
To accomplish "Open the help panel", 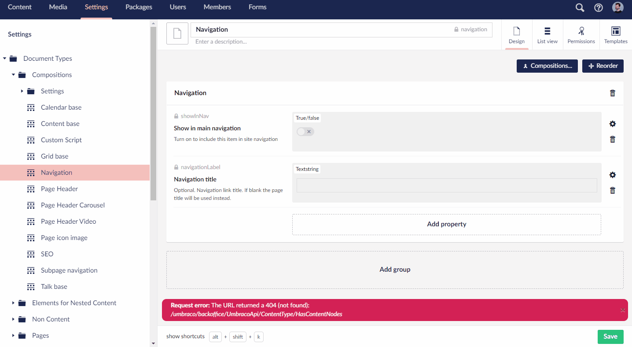I will coord(598,7).
